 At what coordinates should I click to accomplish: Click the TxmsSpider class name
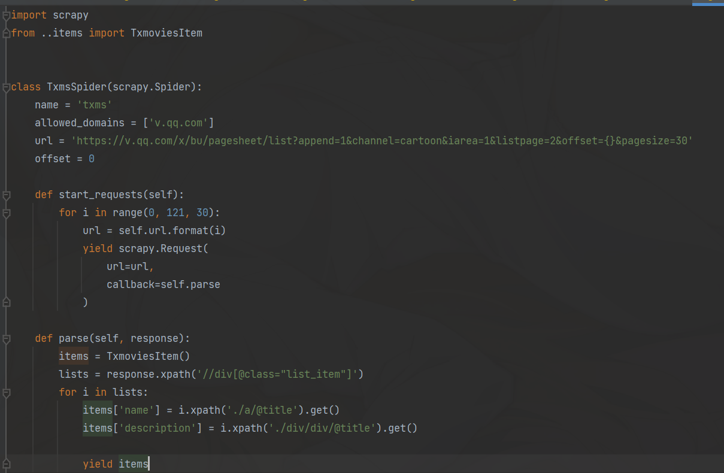pos(77,87)
